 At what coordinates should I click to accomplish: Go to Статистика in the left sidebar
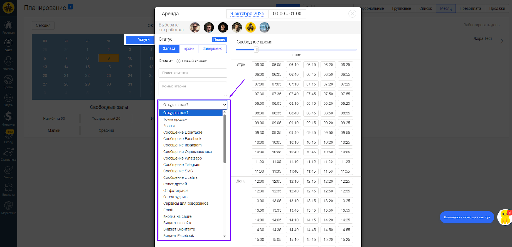point(8,153)
